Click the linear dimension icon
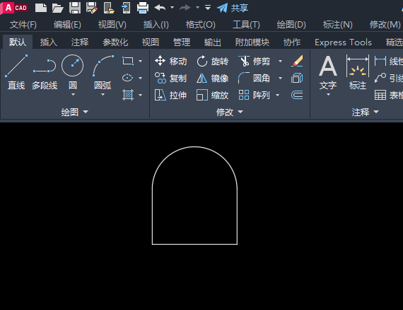 pos(380,62)
